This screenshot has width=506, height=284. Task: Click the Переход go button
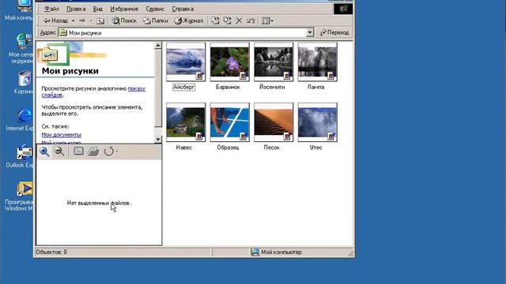pyautogui.click(x=334, y=32)
